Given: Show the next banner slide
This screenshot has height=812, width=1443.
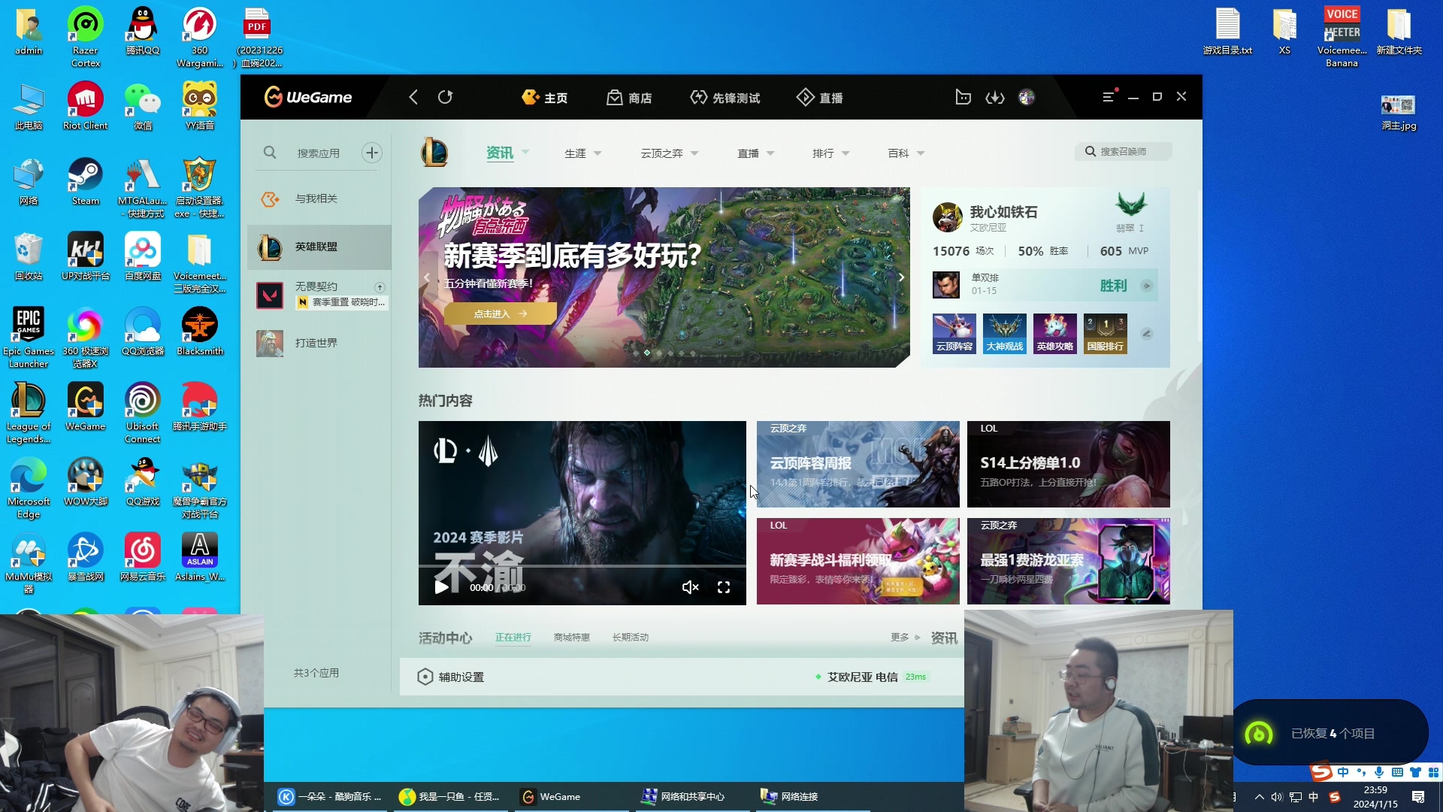Looking at the screenshot, I should tap(901, 277).
